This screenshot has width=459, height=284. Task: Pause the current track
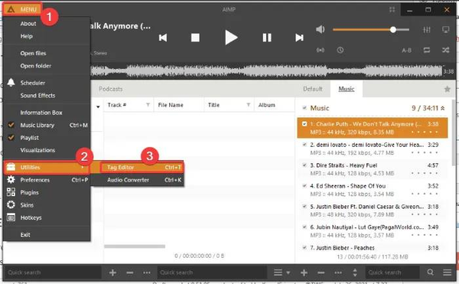[267, 38]
